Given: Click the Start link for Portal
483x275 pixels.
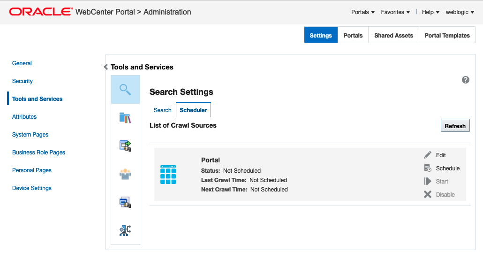Looking at the screenshot, I should (442, 182).
